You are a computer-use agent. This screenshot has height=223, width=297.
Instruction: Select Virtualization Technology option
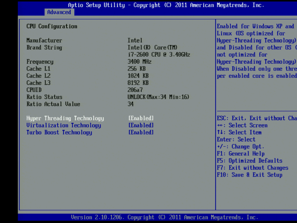click(x=64, y=125)
